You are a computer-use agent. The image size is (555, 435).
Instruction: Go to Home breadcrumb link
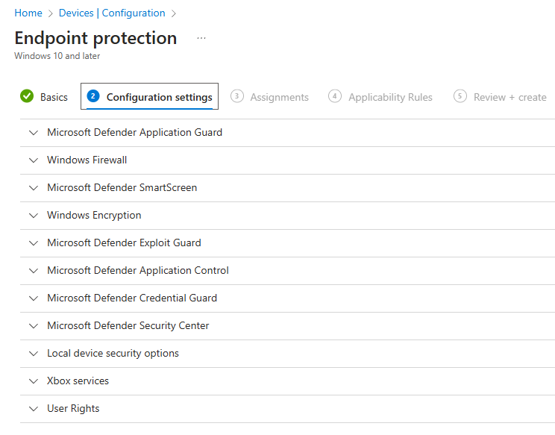point(28,13)
